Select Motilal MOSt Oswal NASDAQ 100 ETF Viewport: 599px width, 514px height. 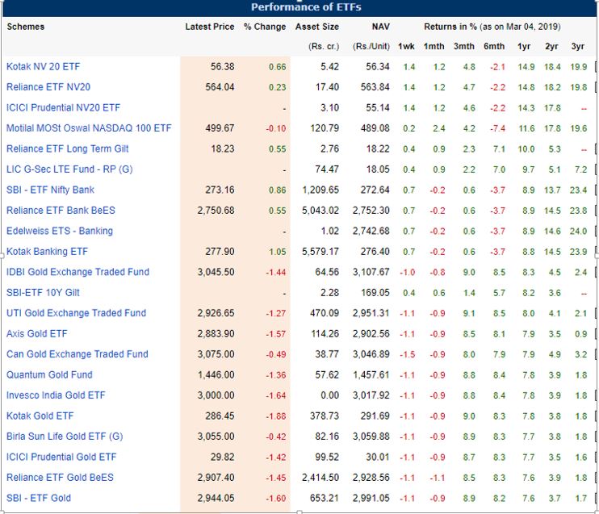(89, 128)
